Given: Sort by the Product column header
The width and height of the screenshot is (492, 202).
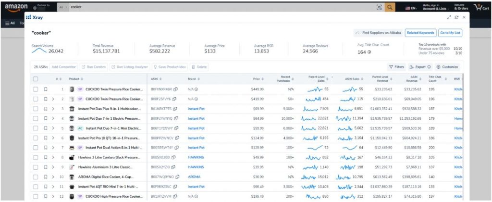Looking at the screenshot, I should [x=76, y=79].
